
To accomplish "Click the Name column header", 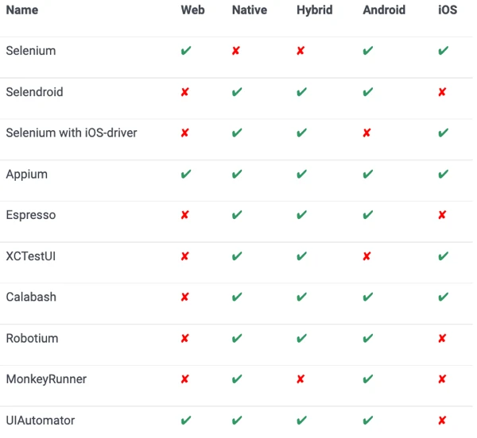I will point(22,10).
